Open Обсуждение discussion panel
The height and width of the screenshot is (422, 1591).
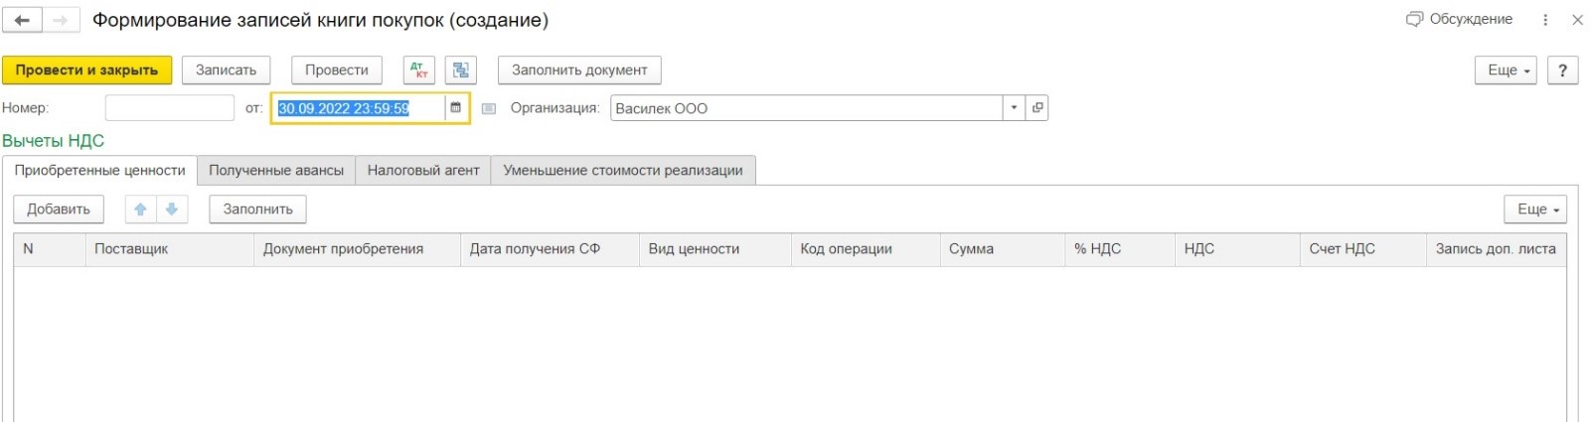click(1460, 19)
